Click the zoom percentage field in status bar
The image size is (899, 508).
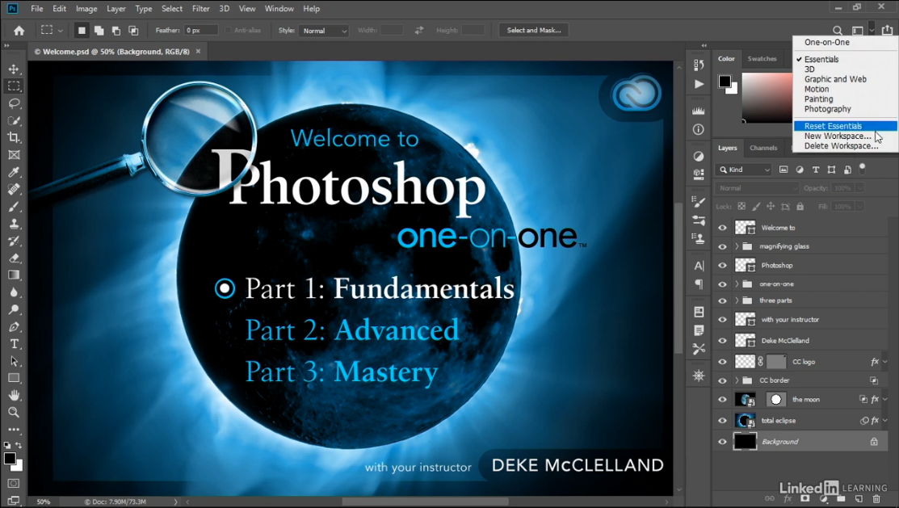click(44, 502)
